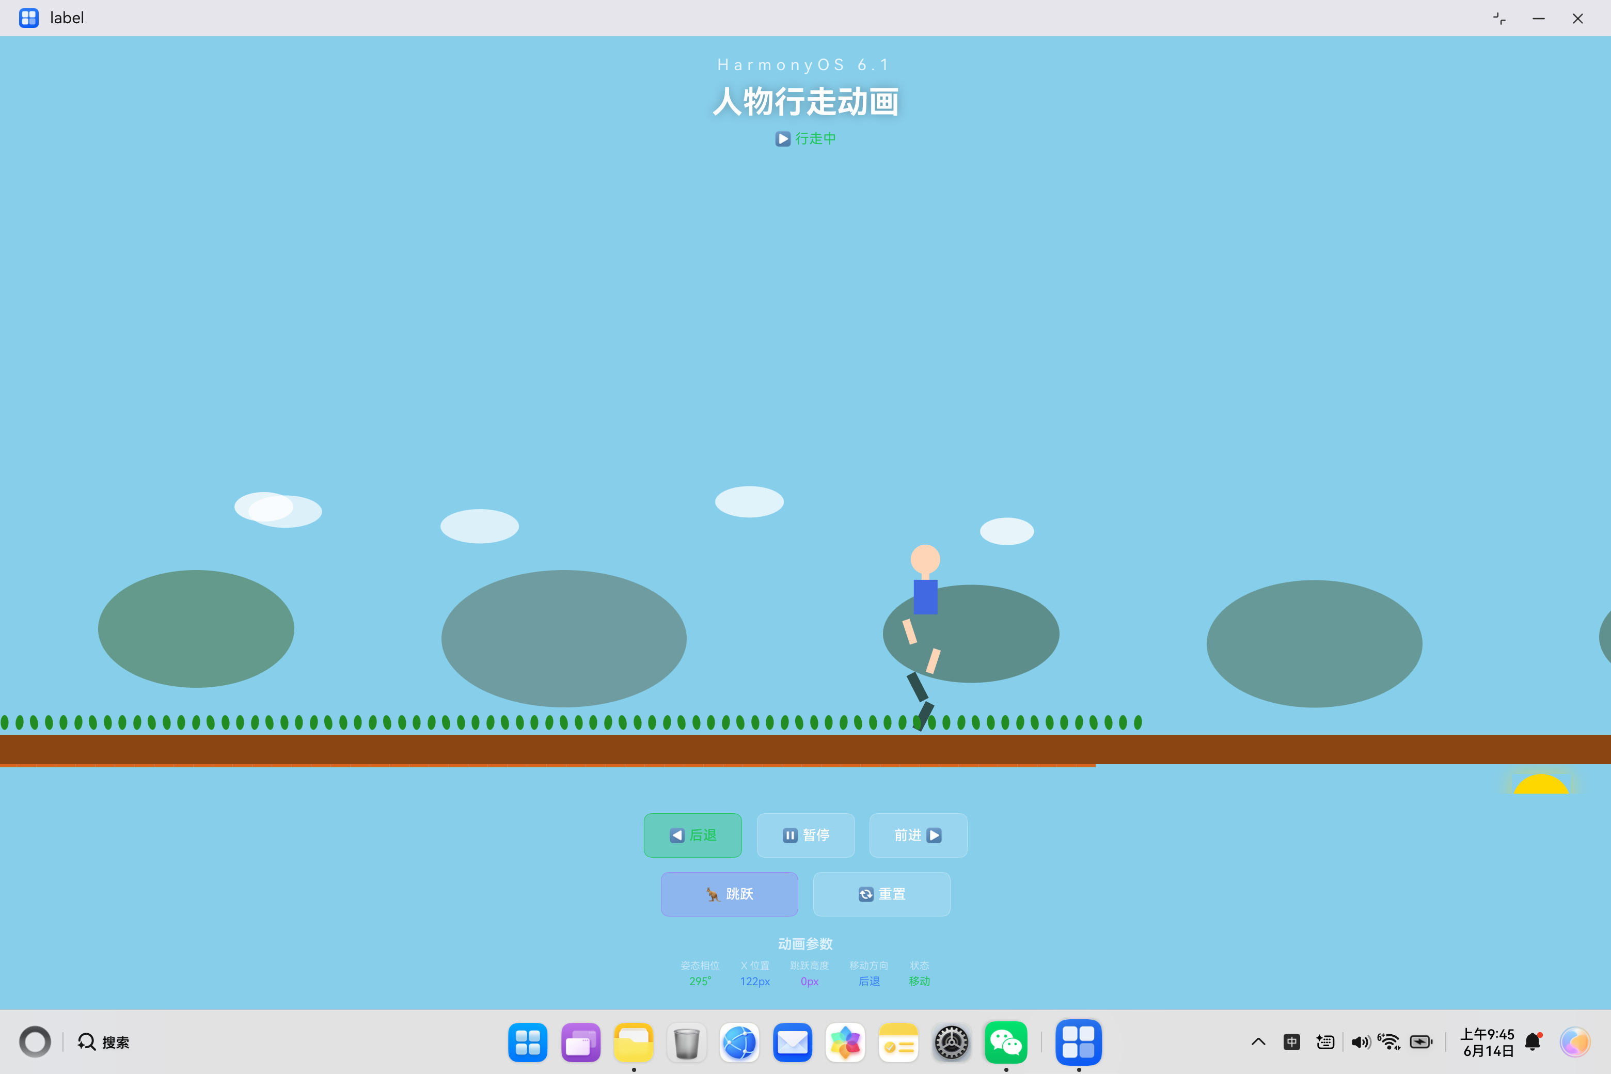
Task: Click the 动画参数 heading
Action: pyautogui.click(x=806, y=944)
